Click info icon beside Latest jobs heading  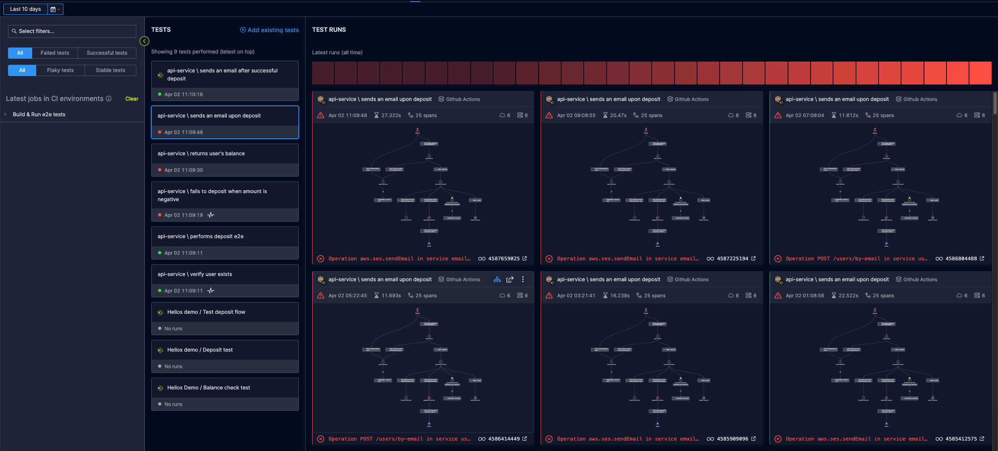109,99
